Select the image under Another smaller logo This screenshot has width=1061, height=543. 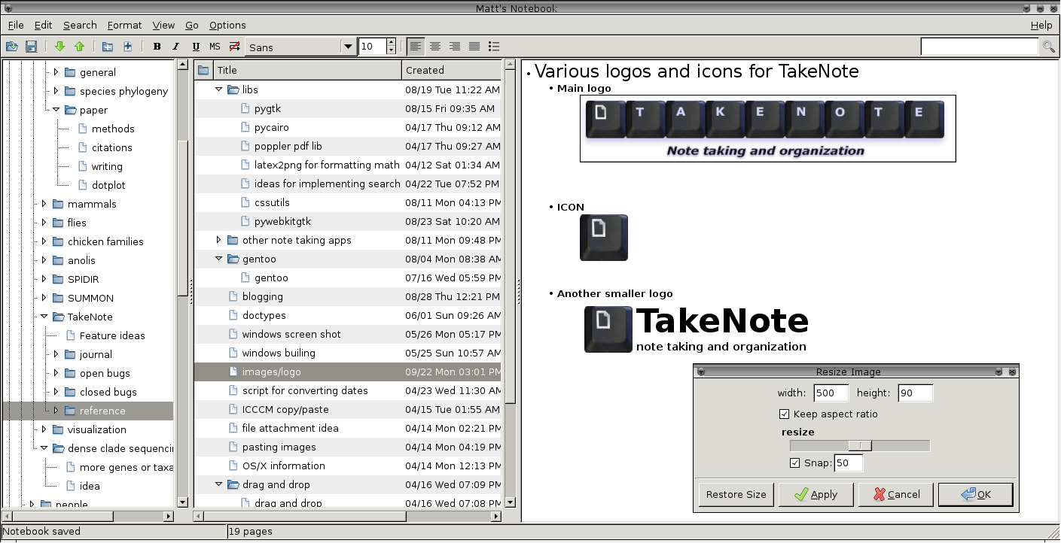click(697, 329)
